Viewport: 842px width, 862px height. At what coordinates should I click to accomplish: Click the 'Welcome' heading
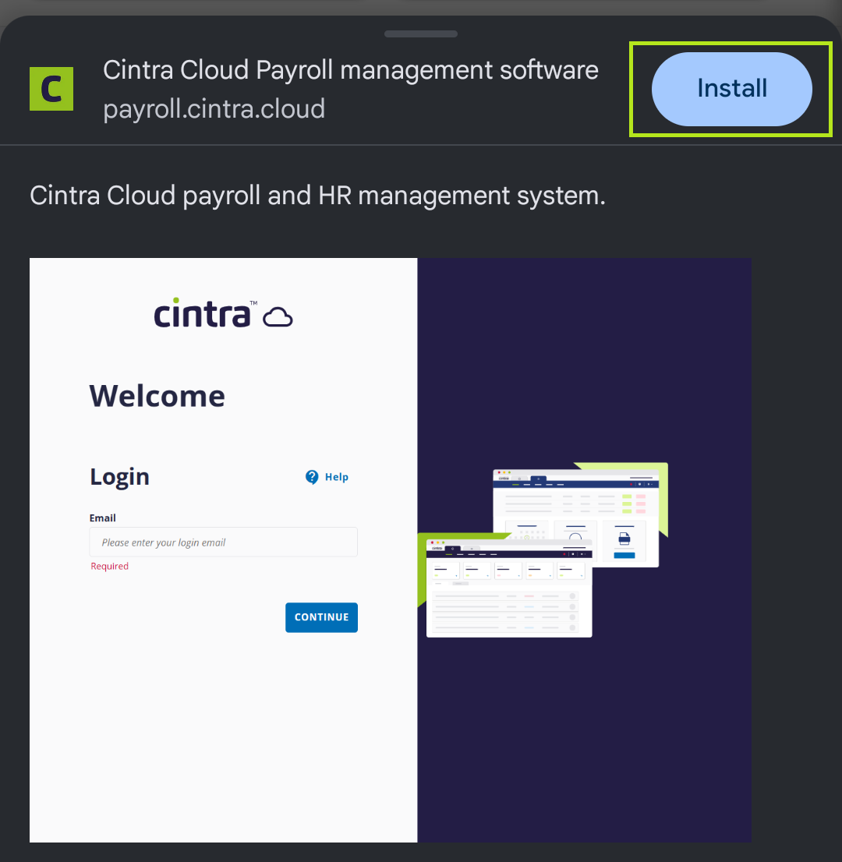(x=157, y=396)
